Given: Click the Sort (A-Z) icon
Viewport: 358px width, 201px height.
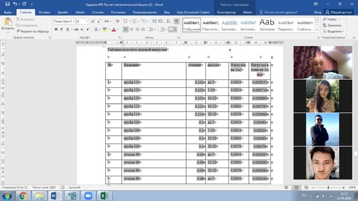Looking at the screenshot, I should 168,21.
